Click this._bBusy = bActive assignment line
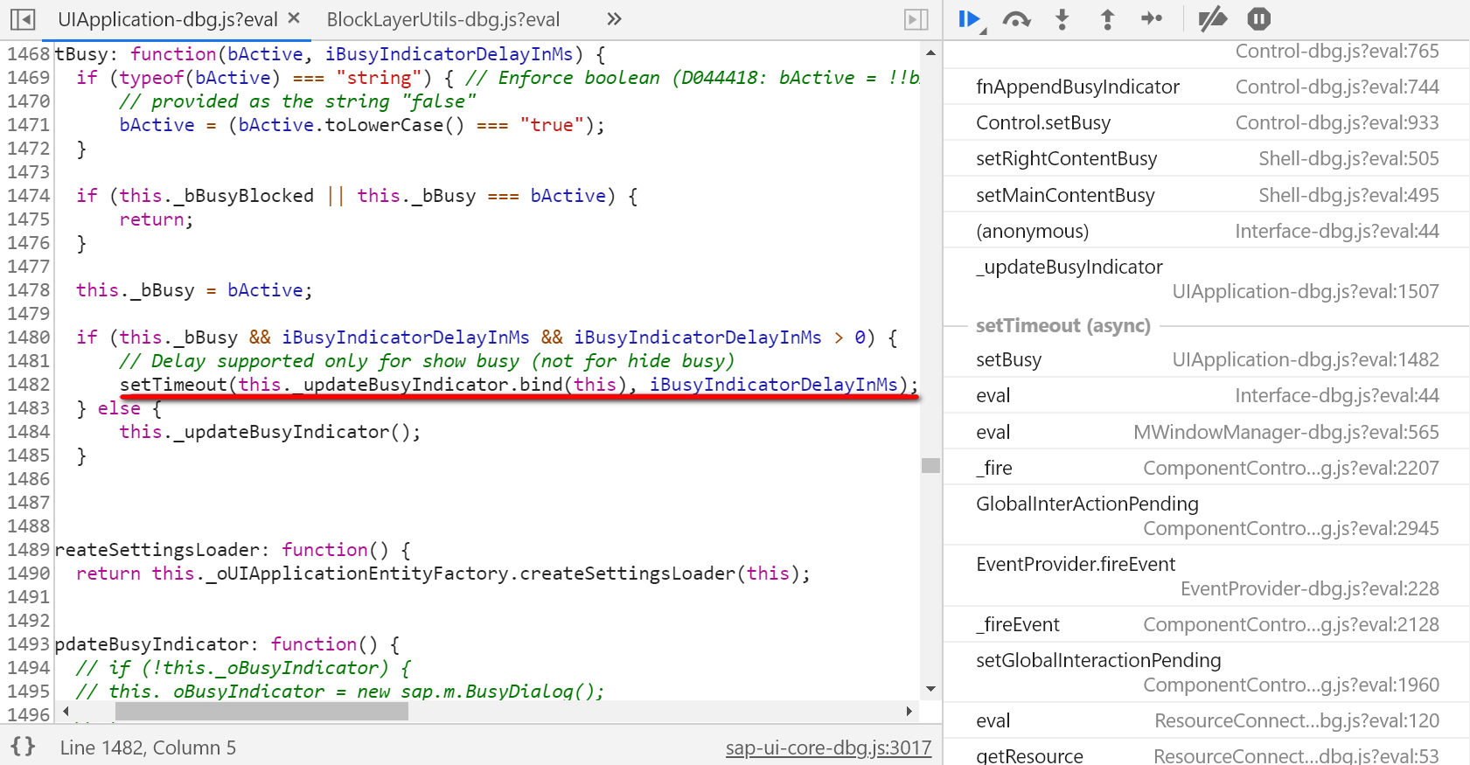Viewport: 1470px width, 765px height. click(194, 290)
